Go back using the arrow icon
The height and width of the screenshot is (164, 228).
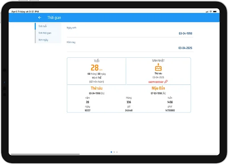point(40,17)
